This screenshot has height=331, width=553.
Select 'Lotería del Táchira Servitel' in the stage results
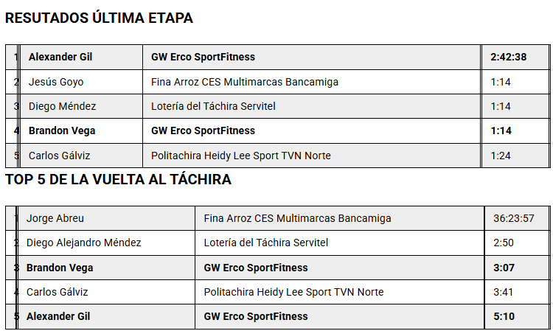click(x=213, y=106)
